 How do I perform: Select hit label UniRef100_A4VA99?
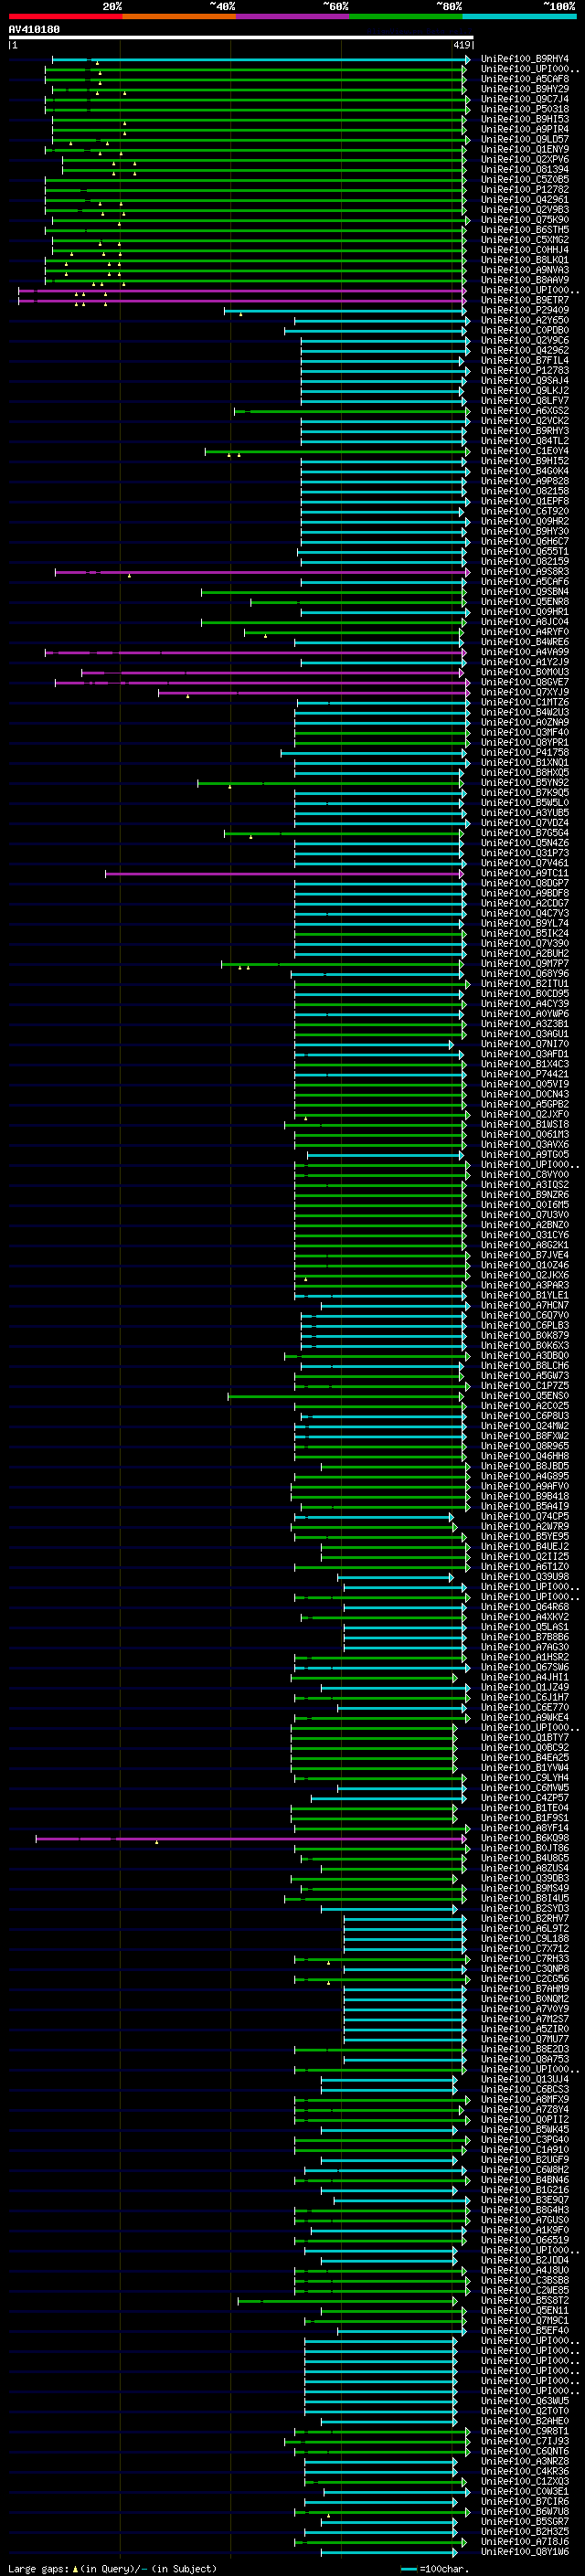525,652
